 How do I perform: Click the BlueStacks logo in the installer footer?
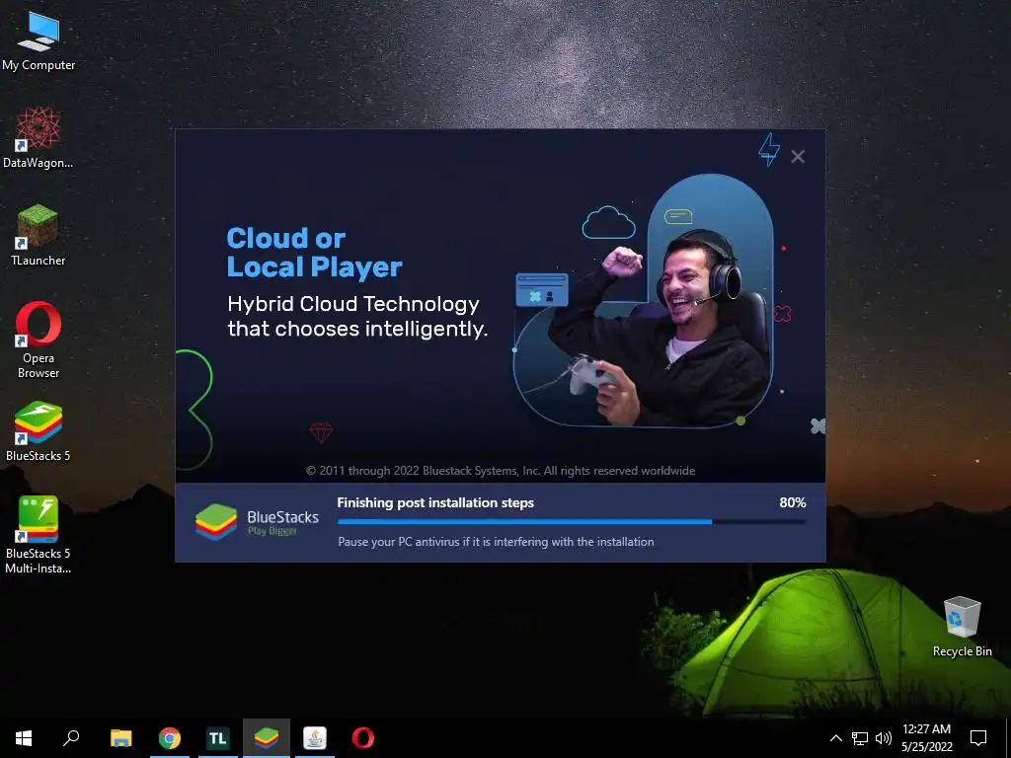(257, 522)
